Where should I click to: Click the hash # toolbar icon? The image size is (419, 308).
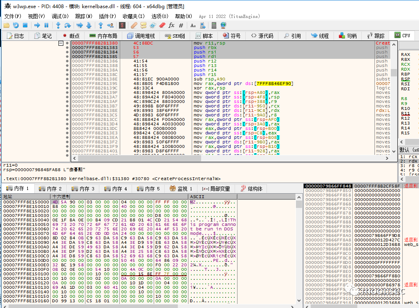181,25
